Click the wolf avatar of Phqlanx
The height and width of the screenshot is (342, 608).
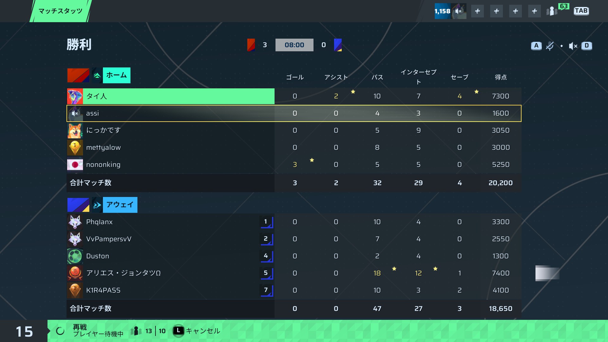tap(75, 222)
